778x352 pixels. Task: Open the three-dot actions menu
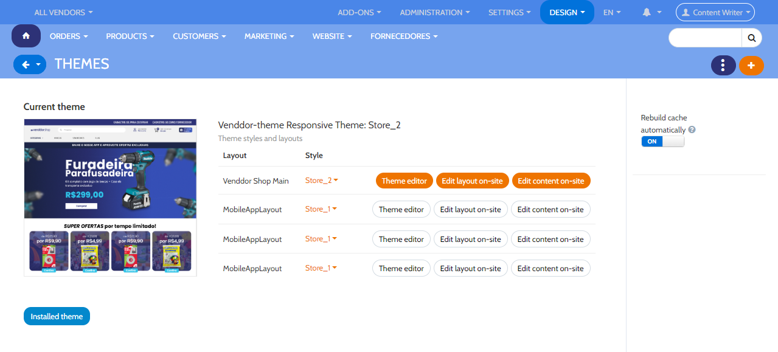tap(723, 65)
